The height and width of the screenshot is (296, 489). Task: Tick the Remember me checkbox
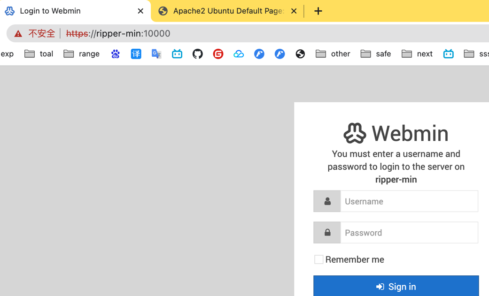[x=319, y=259]
